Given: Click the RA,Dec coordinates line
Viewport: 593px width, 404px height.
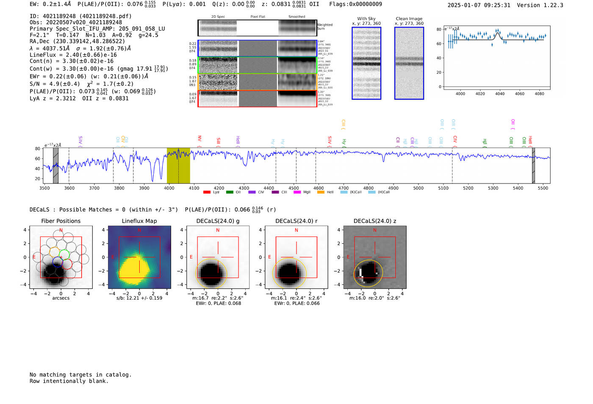Looking at the screenshot, I should click(x=78, y=41).
